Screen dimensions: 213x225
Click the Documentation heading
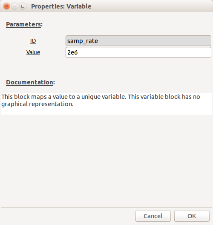click(x=30, y=82)
